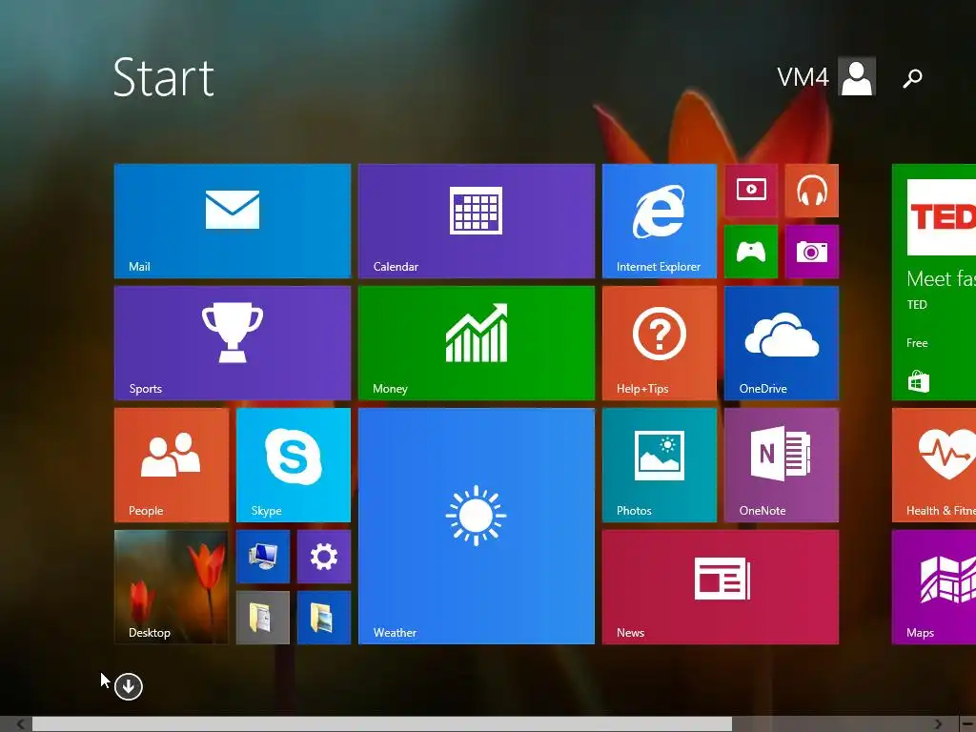This screenshot has width=976, height=732.
Task: Open PC settings gear tile
Action: [324, 557]
